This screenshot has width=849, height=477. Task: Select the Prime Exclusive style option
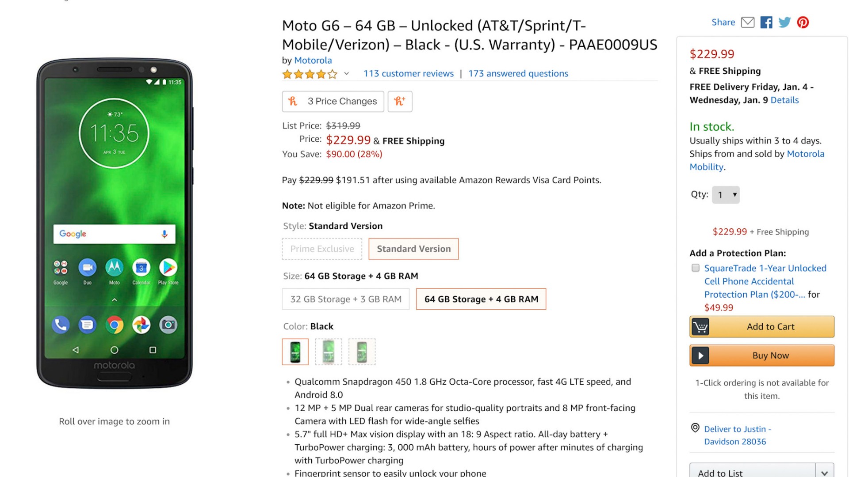point(322,249)
